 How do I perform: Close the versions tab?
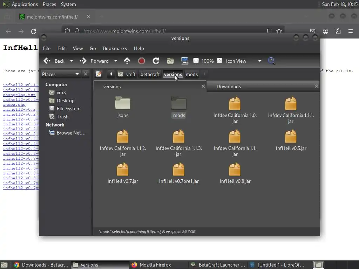(x=203, y=86)
